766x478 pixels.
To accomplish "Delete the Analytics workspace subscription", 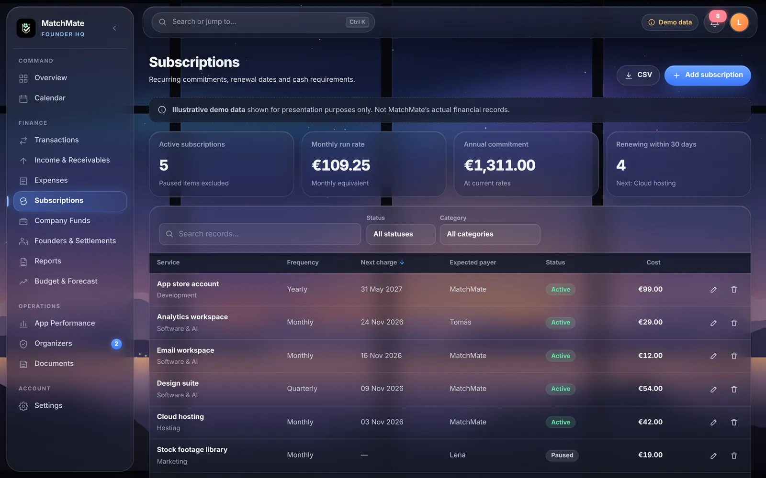I will tap(734, 323).
